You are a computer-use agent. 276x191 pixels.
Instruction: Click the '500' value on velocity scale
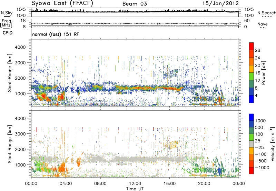[x=259, y=127]
